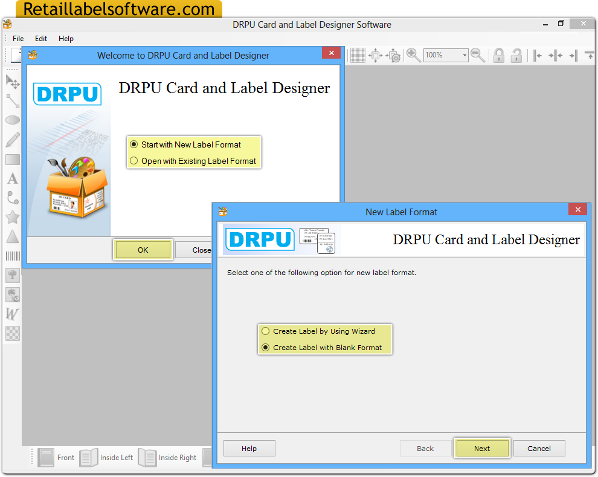Open the File menu
This screenshot has height=477, width=598.
point(18,38)
